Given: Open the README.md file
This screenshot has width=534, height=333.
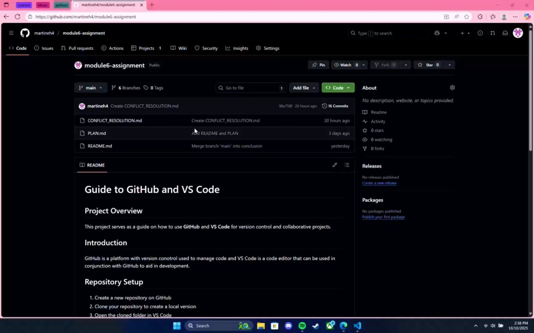Looking at the screenshot, I should (x=100, y=146).
